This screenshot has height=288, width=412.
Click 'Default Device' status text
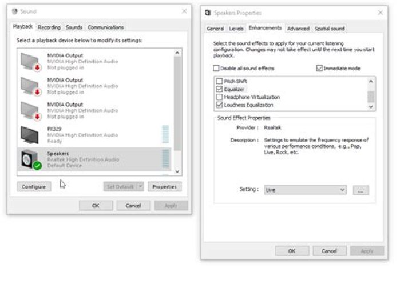pyautogui.click(x=64, y=166)
